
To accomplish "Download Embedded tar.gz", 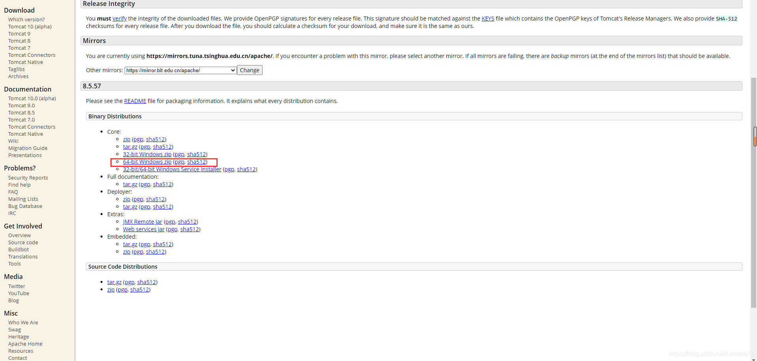I will [130, 244].
